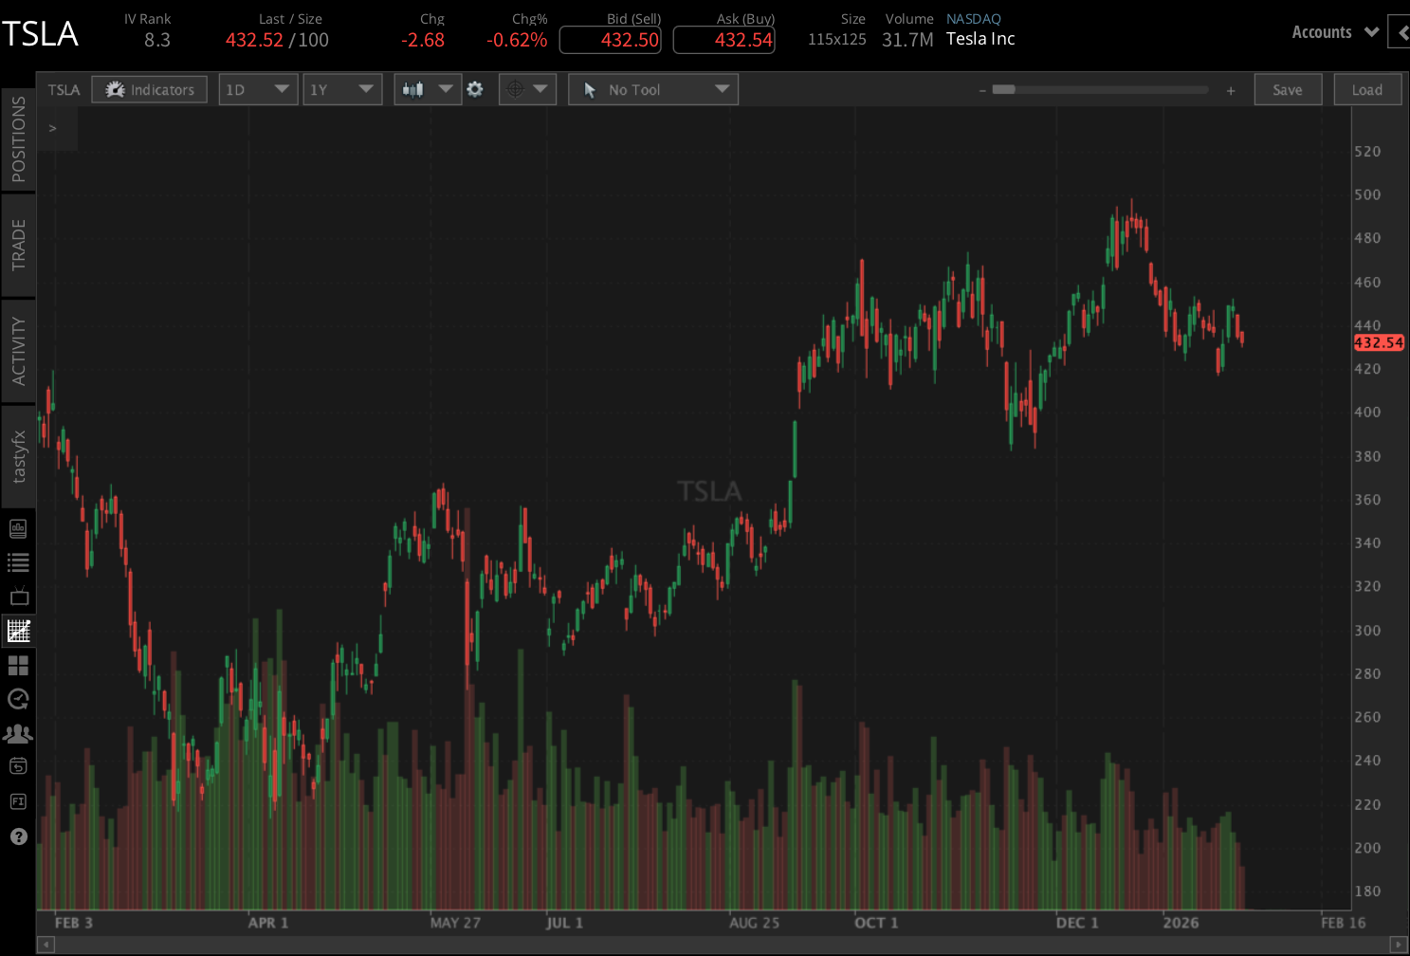This screenshot has height=956, width=1410.
Task: Select the chart view sidebar icon
Action: pos(18,631)
